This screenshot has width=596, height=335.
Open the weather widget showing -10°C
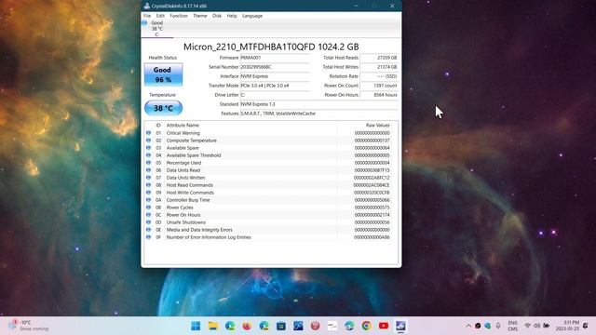[x=29, y=326]
